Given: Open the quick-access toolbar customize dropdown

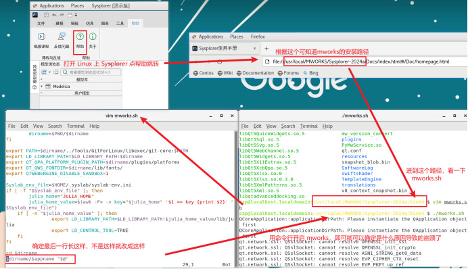Looking at the screenshot, I should pos(76,15).
